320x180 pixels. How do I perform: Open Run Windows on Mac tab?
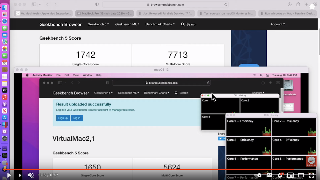click(x=287, y=13)
